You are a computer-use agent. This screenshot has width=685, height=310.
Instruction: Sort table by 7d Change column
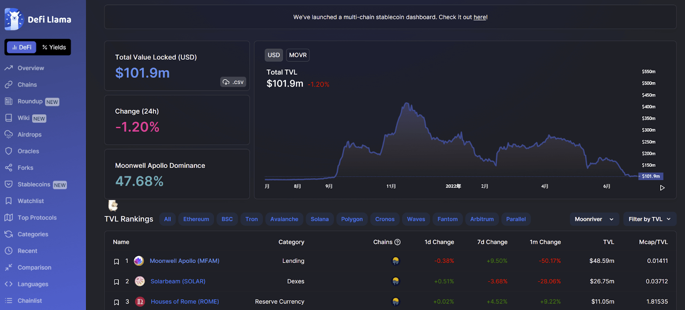492,242
